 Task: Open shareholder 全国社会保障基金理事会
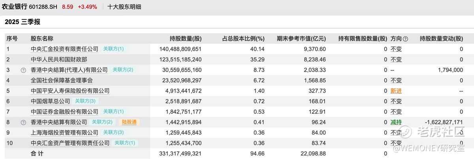(62, 80)
